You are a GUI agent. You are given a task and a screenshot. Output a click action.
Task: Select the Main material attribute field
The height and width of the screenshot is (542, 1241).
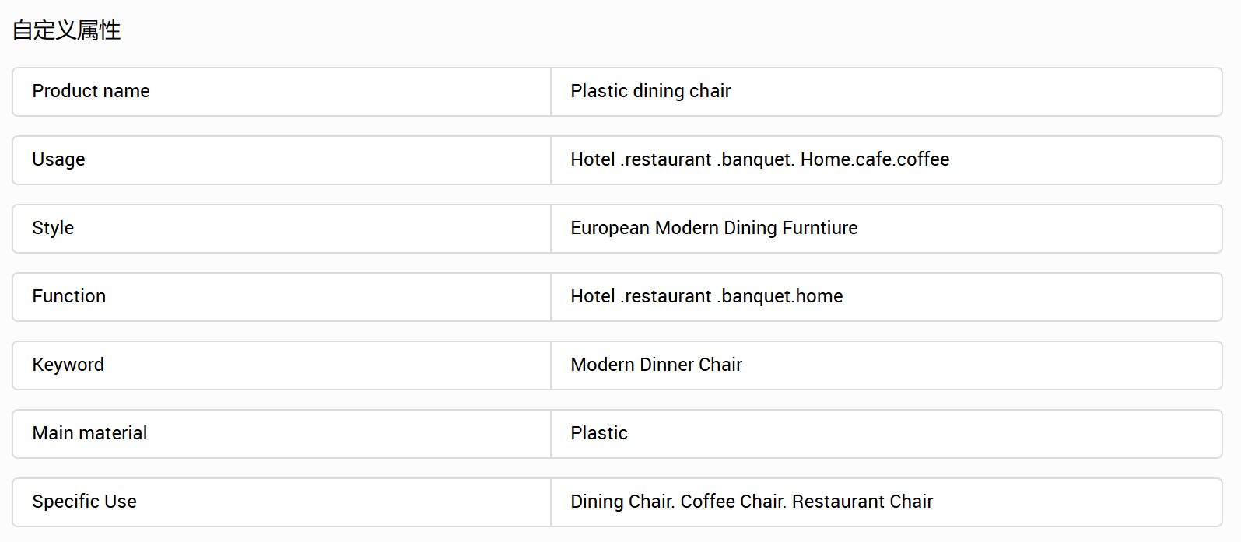coord(282,434)
